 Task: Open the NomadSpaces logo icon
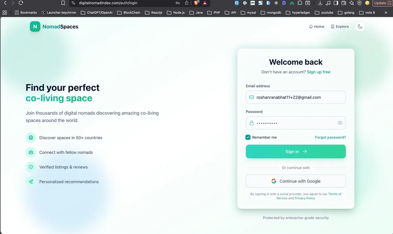click(x=35, y=27)
